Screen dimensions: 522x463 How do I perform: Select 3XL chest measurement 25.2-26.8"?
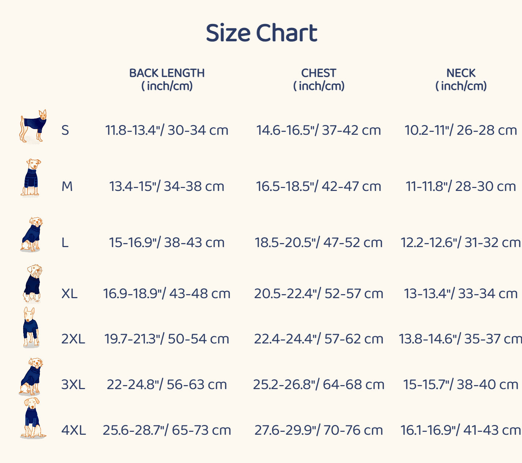(318, 384)
